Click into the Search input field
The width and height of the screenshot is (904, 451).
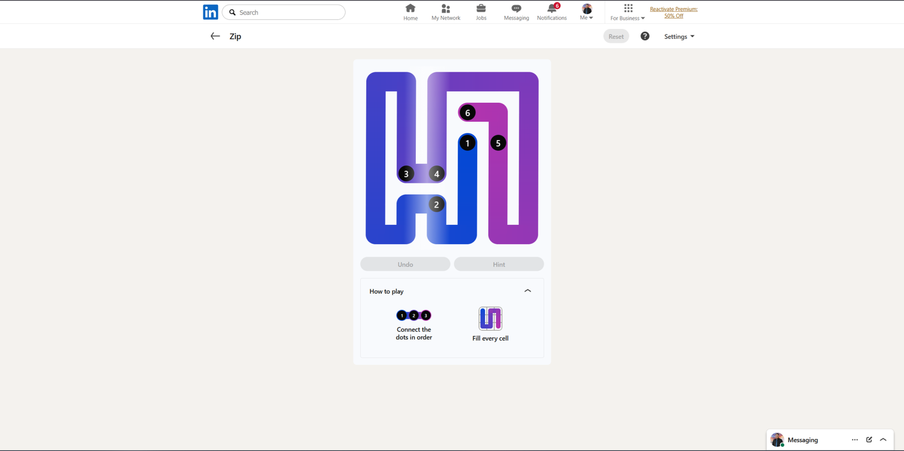(288, 12)
